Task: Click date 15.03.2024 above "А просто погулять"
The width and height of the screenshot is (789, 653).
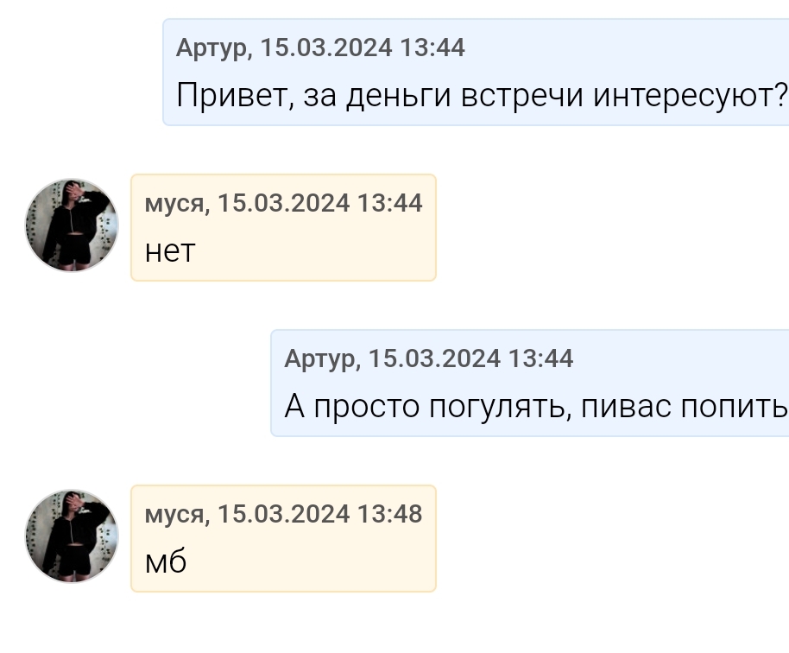Action: [x=434, y=358]
